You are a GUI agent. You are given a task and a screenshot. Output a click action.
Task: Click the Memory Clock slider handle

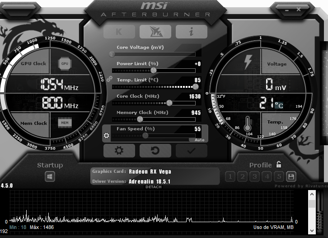pos(140,119)
